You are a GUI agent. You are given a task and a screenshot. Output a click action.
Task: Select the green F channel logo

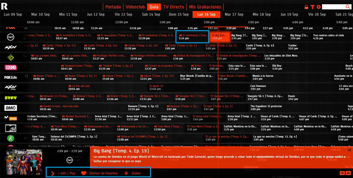pos(11,138)
